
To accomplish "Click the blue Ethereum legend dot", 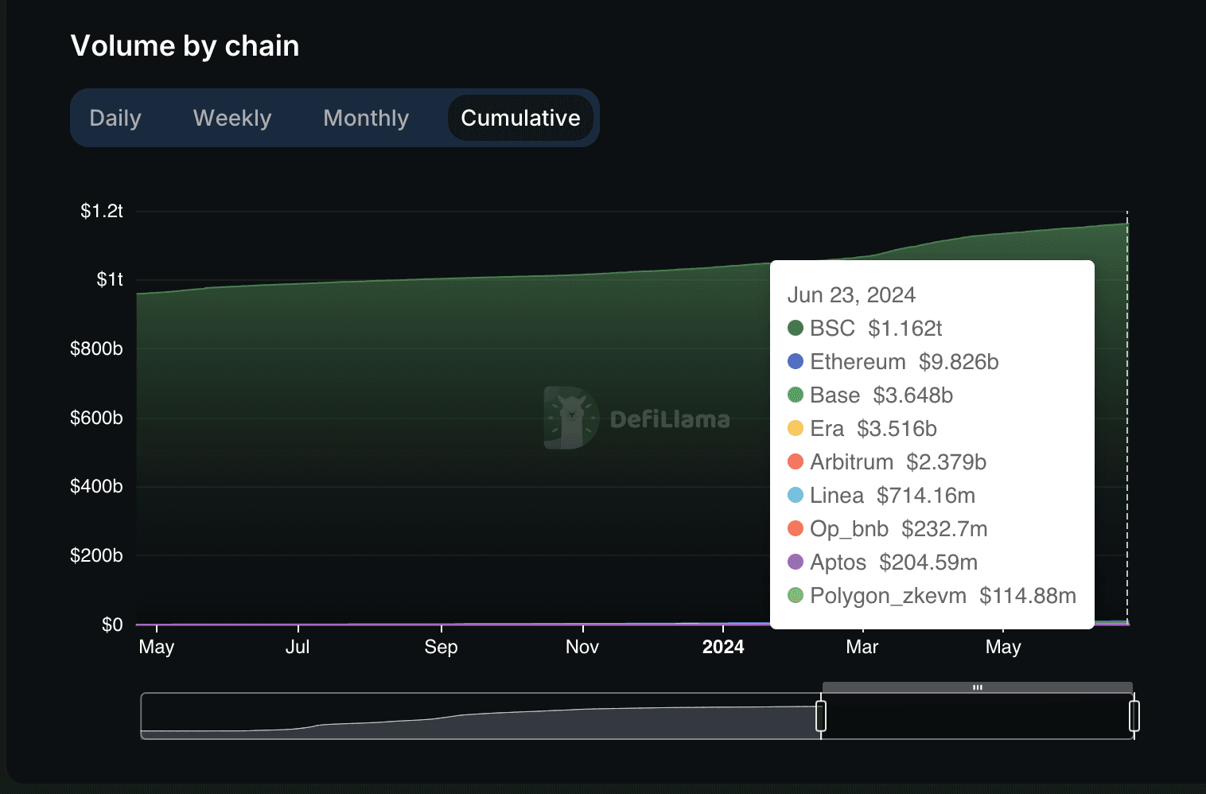I will pos(796,361).
